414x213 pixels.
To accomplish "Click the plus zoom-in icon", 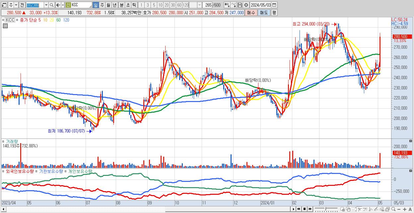I will [405, 209].
